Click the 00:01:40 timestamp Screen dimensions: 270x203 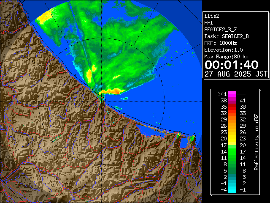coord(232,65)
